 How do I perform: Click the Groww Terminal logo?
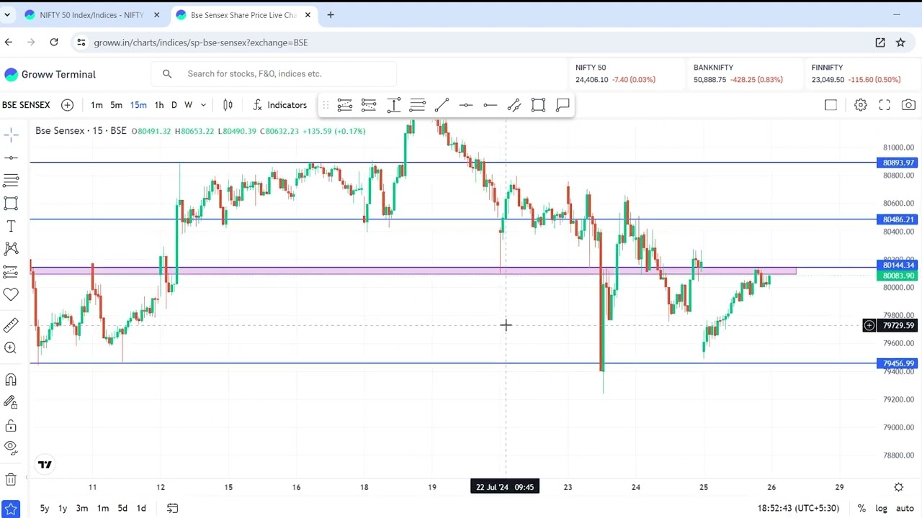click(50, 74)
